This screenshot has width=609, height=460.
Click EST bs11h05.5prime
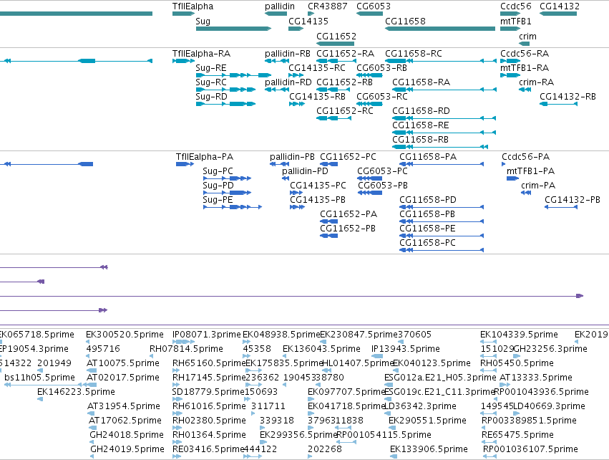[39, 378]
